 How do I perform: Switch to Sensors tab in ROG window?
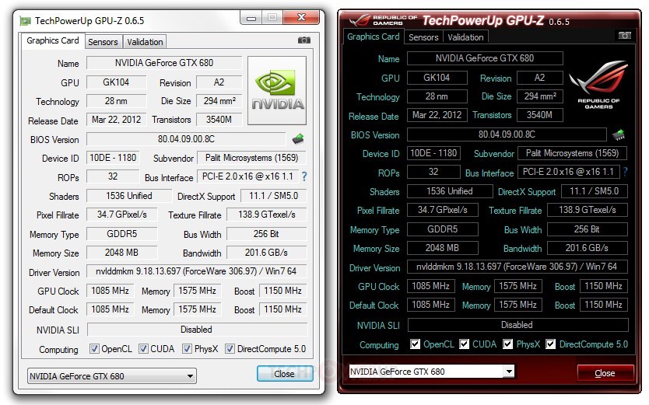click(423, 37)
